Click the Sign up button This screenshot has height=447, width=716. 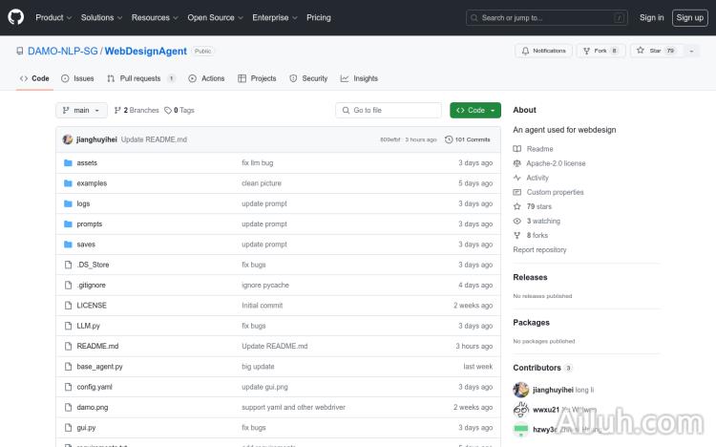pyautogui.click(x=688, y=17)
